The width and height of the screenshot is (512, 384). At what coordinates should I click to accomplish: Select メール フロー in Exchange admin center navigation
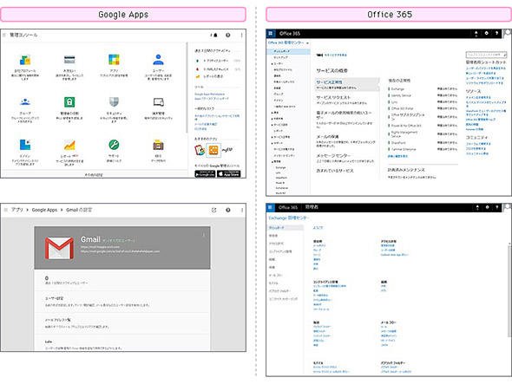tap(276, 275)
